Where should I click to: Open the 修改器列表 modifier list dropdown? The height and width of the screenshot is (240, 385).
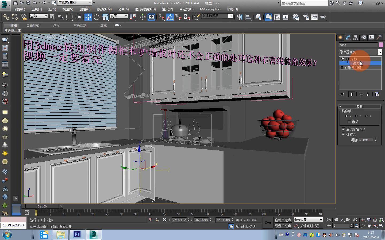(x=380, y=52)
